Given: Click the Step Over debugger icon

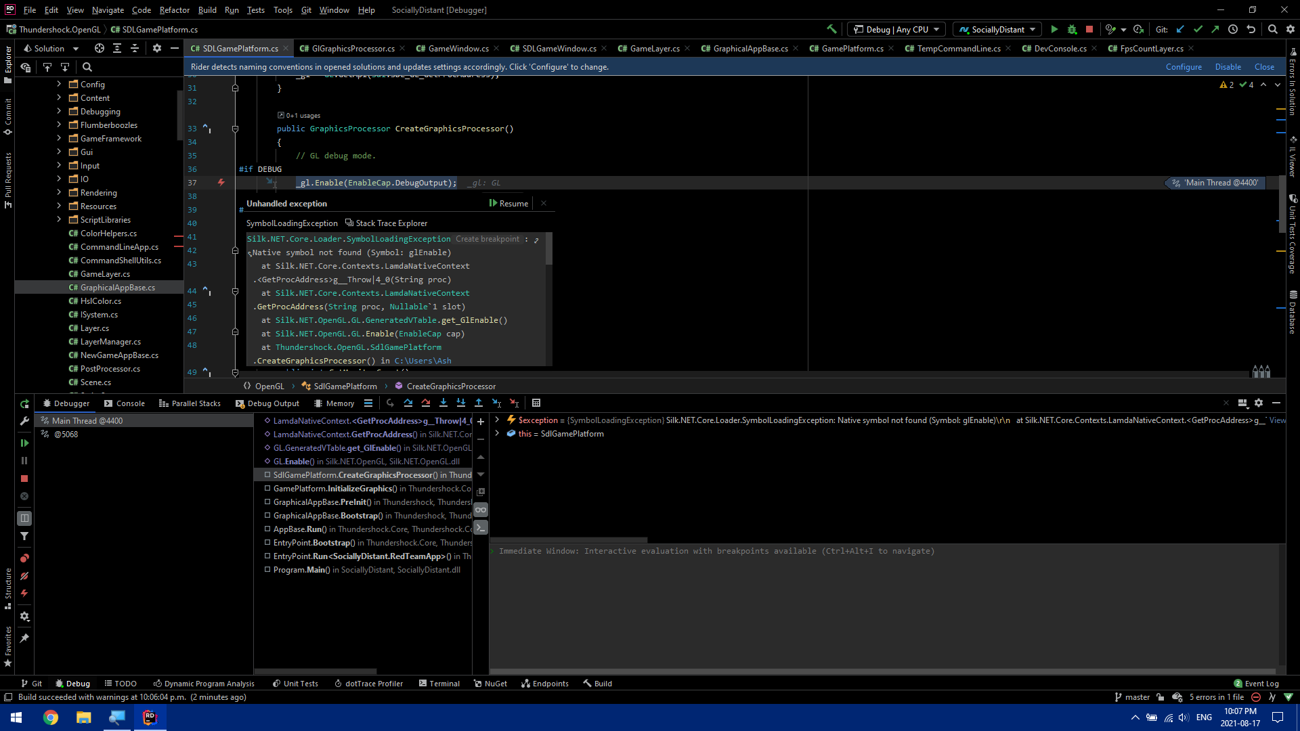Looking at the screenshot, I should coord(408,403).
